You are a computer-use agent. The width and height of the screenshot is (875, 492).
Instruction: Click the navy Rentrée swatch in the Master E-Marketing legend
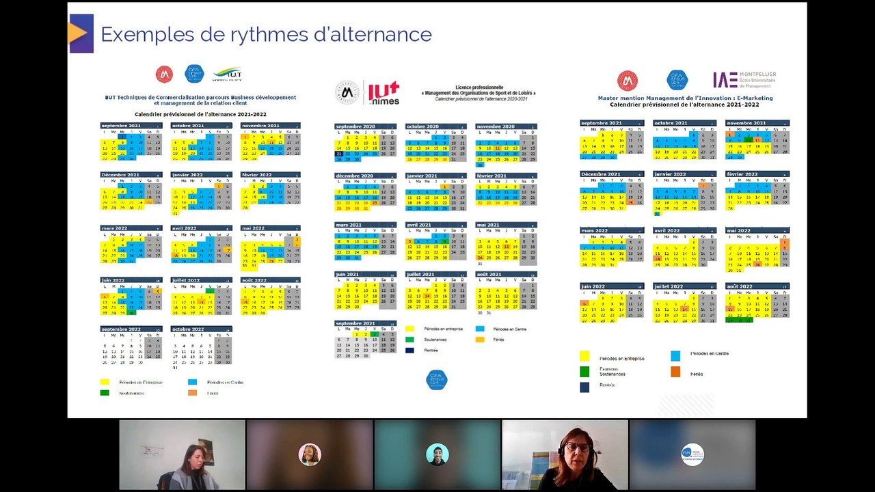tap(584, 387)
